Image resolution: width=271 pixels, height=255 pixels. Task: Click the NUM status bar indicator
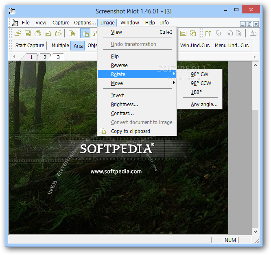230,240
